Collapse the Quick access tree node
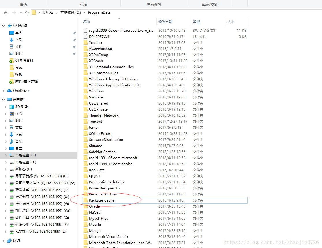 tap(3, 26)
